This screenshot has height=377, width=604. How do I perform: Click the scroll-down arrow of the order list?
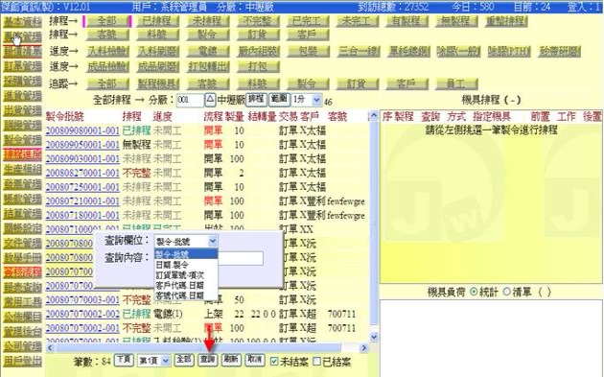coord(374,337)
